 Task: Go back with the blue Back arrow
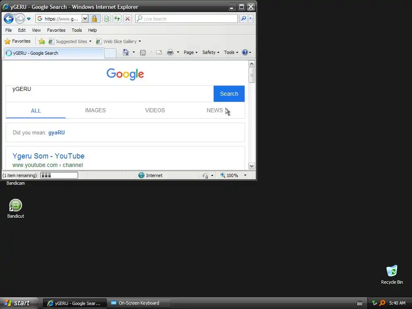[9, 19]
